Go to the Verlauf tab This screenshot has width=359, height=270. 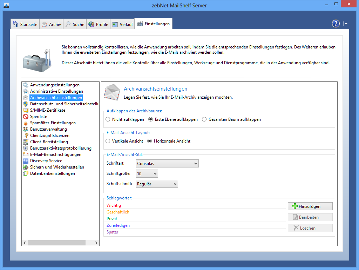click(122, 24)
